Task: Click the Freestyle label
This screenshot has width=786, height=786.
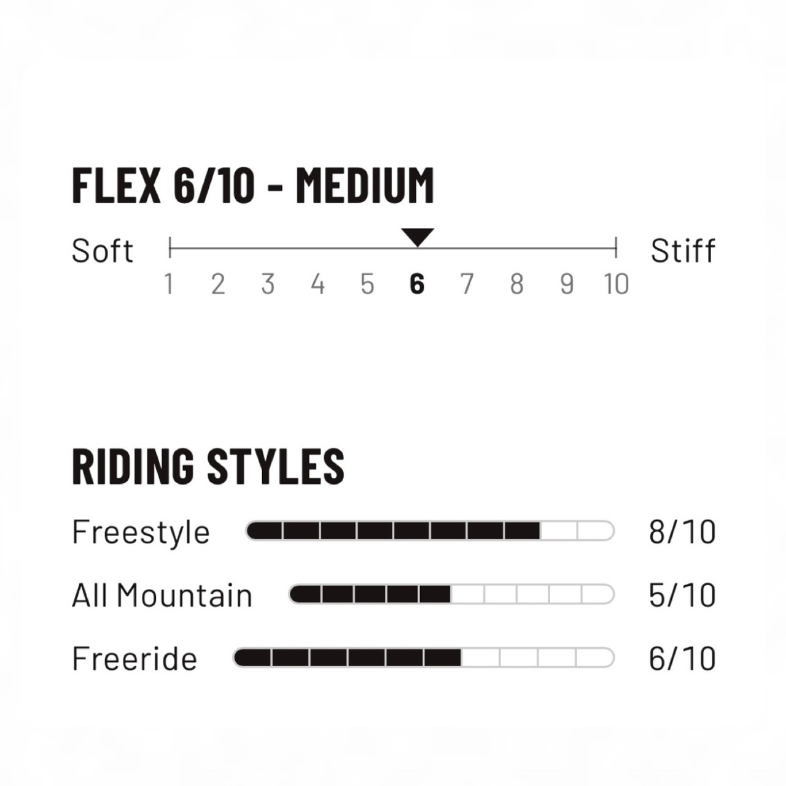Action: point(141,532)
